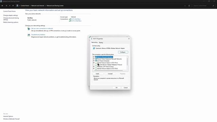Screen dimensions: 217x122
Task: Toggle the QoS Packet Scheduler checkbox
Action: click(x=94, y=61)
